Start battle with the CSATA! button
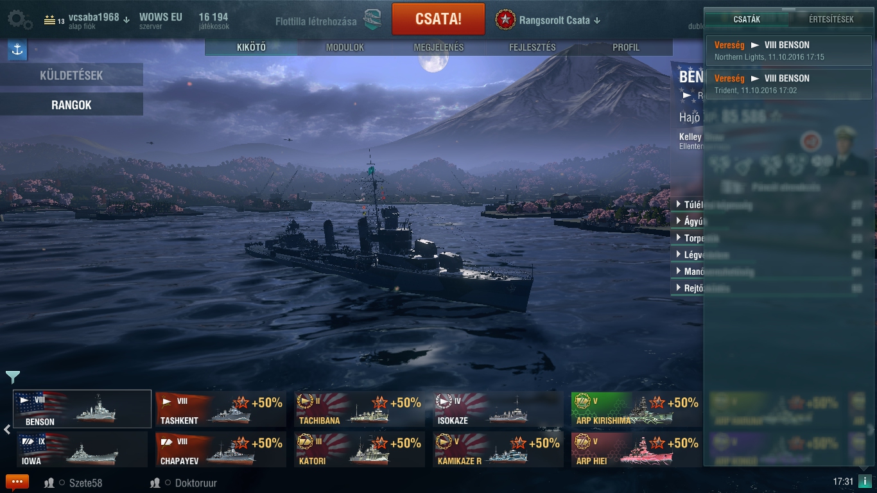The width and height of the screenshot is (877, 493). [438, 19]
